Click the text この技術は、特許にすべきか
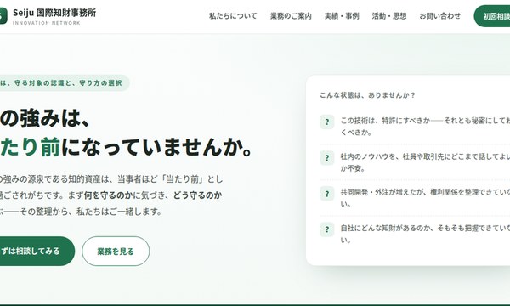 pos(385,121)
